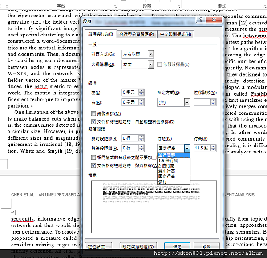The width and height of the screenshot is (267, 258).
Task: Select 1.5 倍行高 from line spacing list
Action: point(174,161)
